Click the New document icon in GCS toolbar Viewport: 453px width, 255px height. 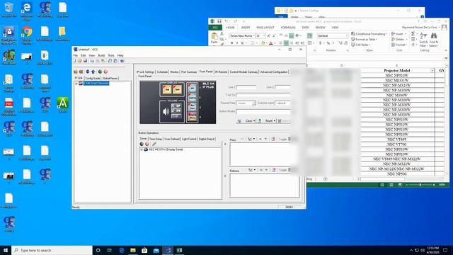[x=75, y=61]
